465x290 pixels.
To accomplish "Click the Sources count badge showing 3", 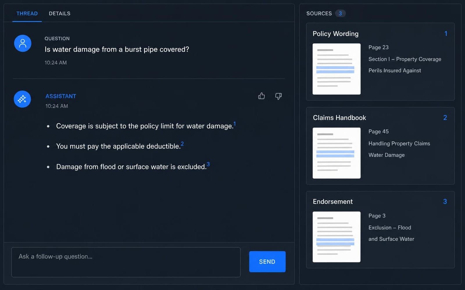I will [x=340, y=13].
